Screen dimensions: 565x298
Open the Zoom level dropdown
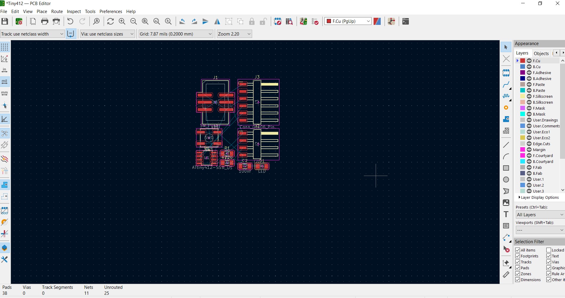(234, 34)
